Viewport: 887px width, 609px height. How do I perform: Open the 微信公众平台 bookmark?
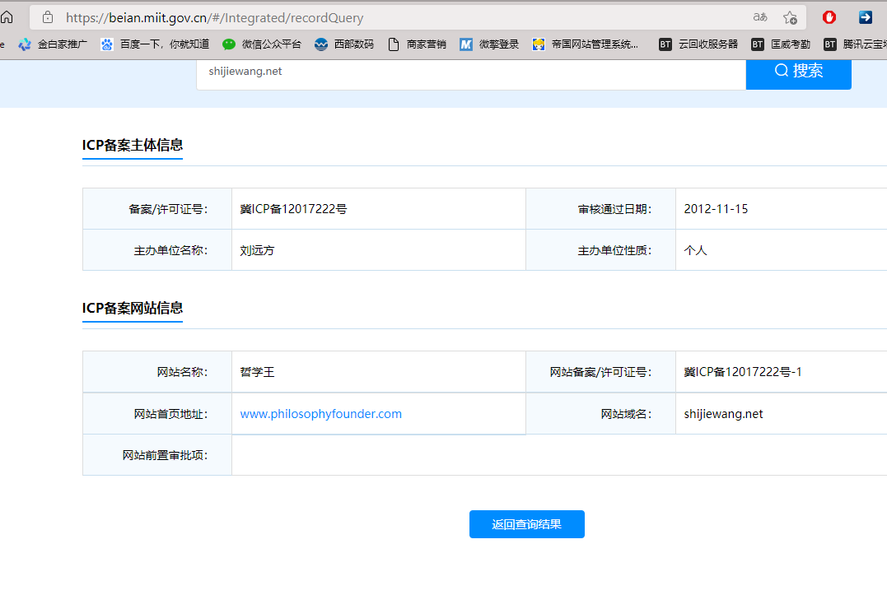[x=262, y=44]
